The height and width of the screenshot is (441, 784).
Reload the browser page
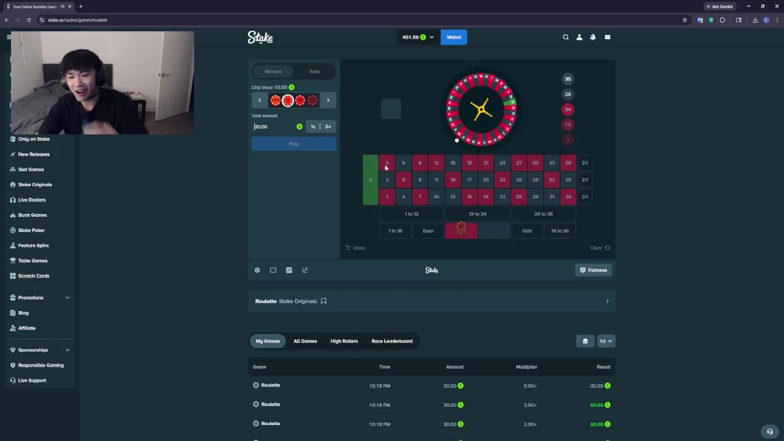coord(28,20)
